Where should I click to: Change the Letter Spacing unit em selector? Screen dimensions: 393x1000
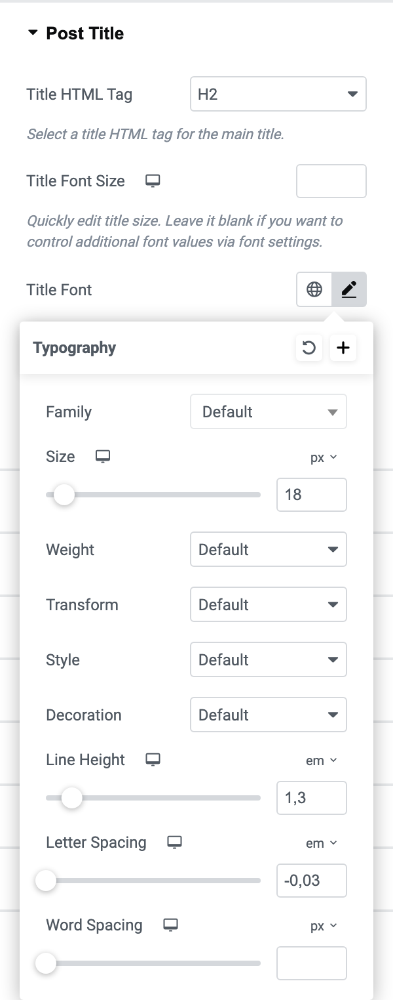[x=322, y=843]
